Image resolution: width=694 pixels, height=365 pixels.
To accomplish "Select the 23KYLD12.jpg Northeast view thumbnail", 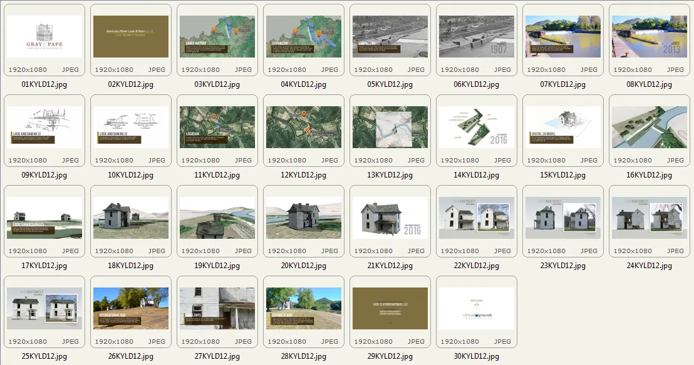I will coord(563,218).
